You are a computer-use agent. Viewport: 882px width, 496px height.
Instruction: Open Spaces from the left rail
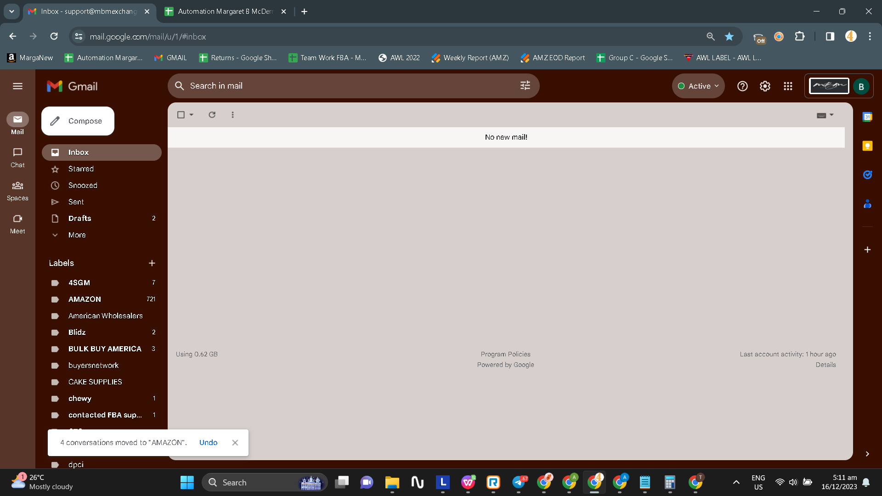click(x=17, y=191)
